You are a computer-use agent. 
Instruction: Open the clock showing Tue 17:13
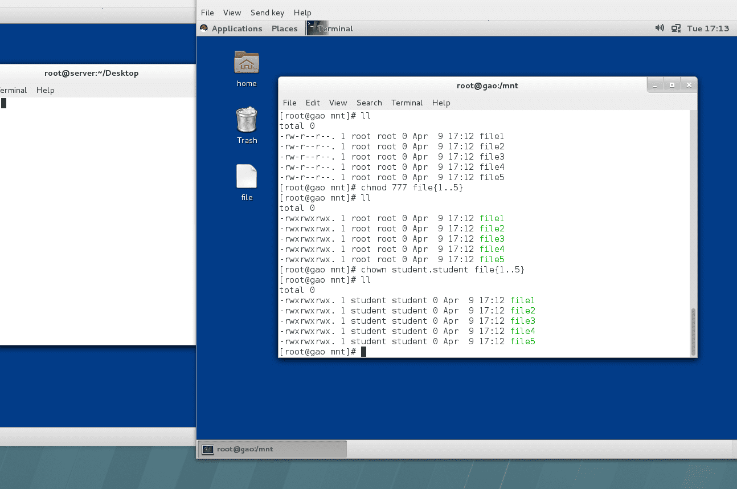(x=708, y=28)
